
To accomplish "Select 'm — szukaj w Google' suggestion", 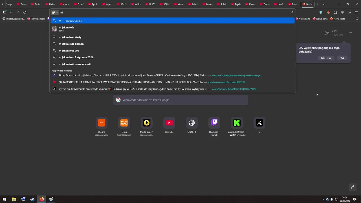I will [173, 21].
